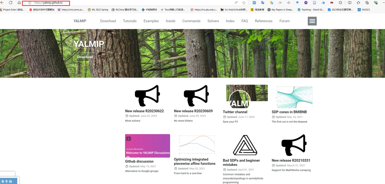The image size is (385, 184).
Task: Add page to favorites with star icon
Action: pyautogui.click(x=244, y=3)
